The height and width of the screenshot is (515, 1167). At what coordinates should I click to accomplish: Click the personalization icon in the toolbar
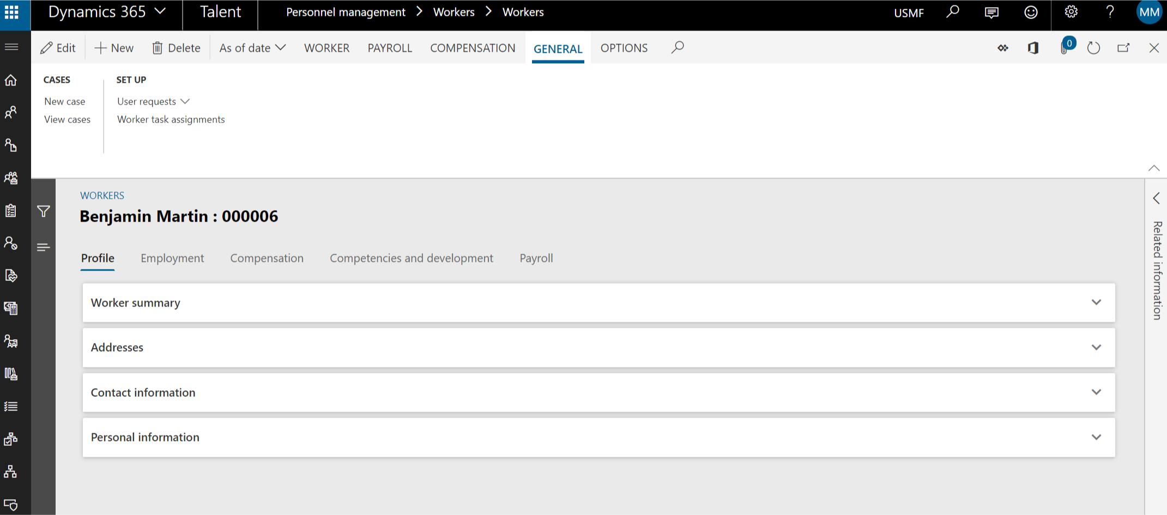pyautogui.click(x=1003, y=48)
